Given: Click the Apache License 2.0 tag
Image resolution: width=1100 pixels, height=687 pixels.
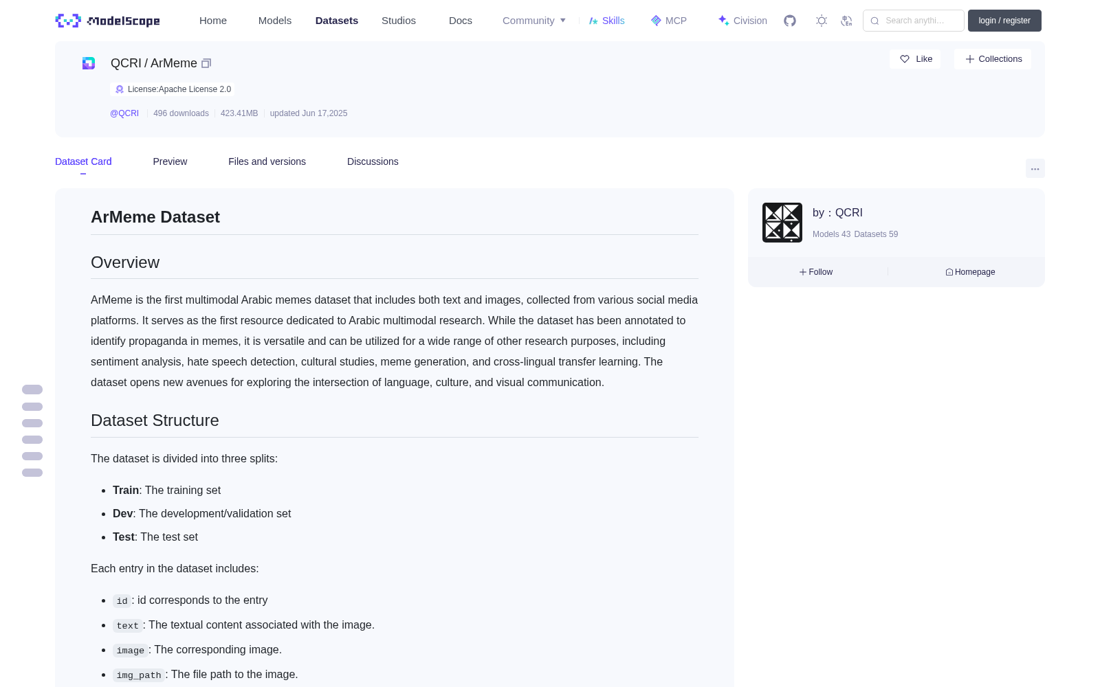Looking at the screenshot, I should pyautogui.click(x=173, y=89).
